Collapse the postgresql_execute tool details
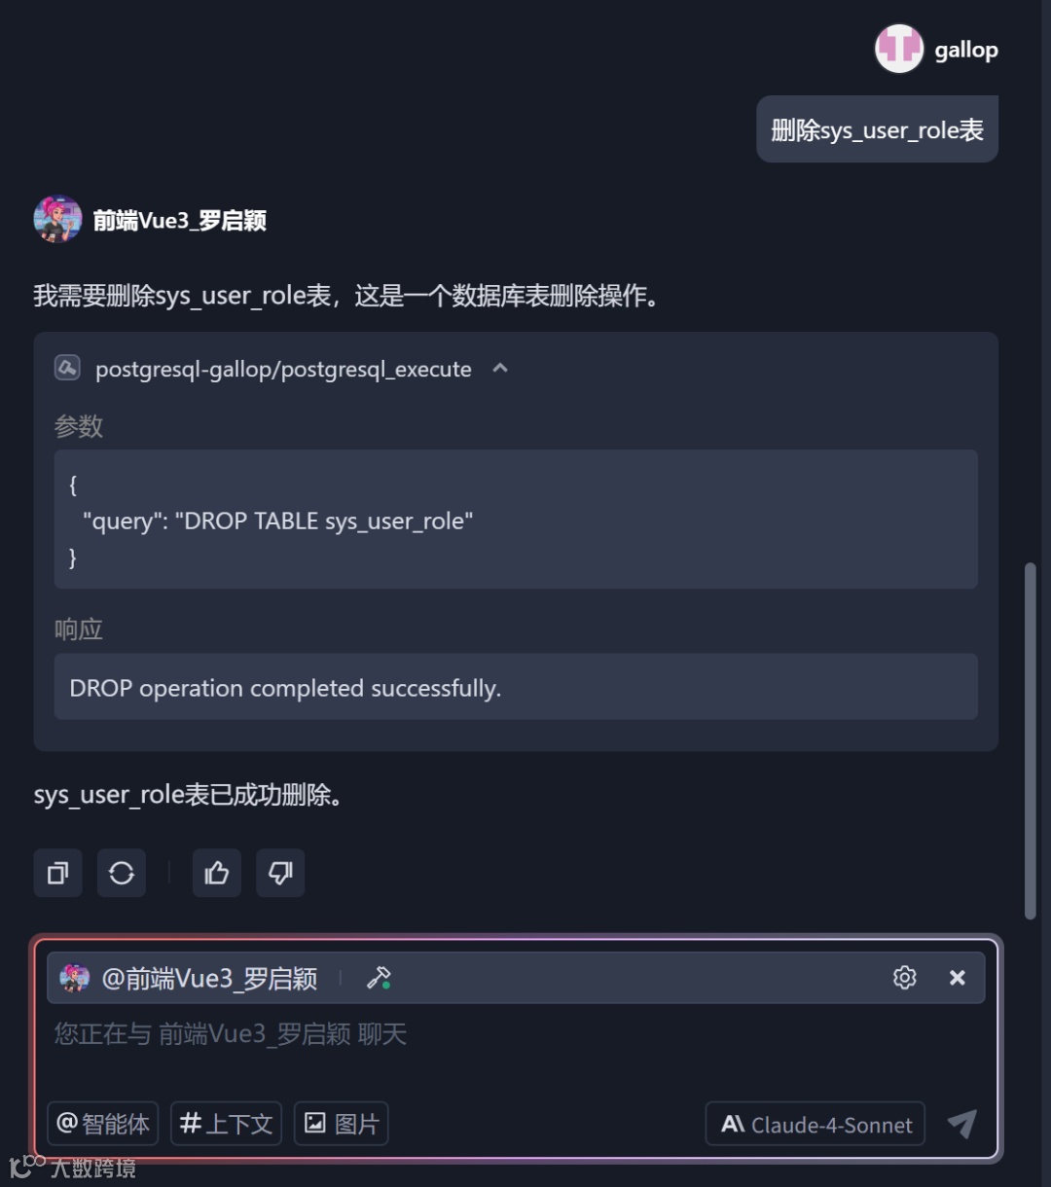The width and height of the screenshot is (1051, 1187). pos(500,368)
